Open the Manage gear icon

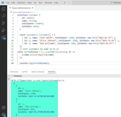4,115
